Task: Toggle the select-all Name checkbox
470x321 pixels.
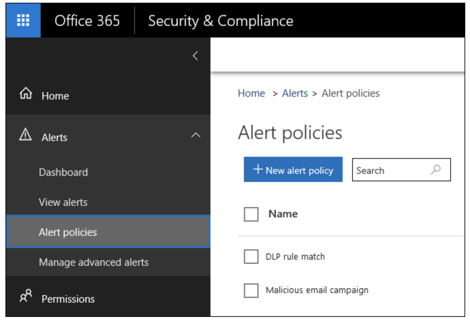Action: coord(251,214)
